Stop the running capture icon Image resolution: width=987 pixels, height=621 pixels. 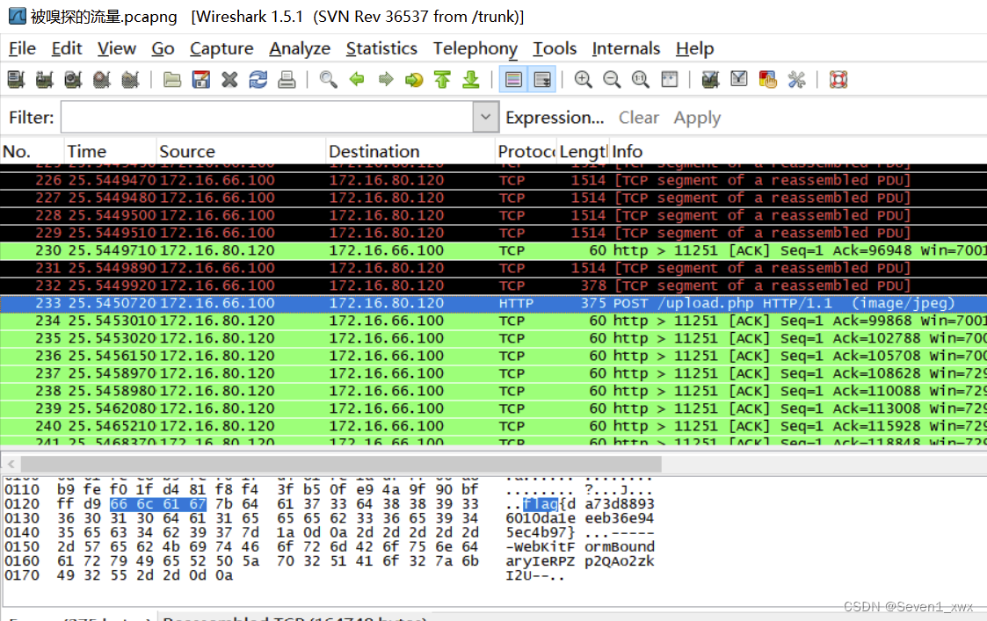(101, 79)
